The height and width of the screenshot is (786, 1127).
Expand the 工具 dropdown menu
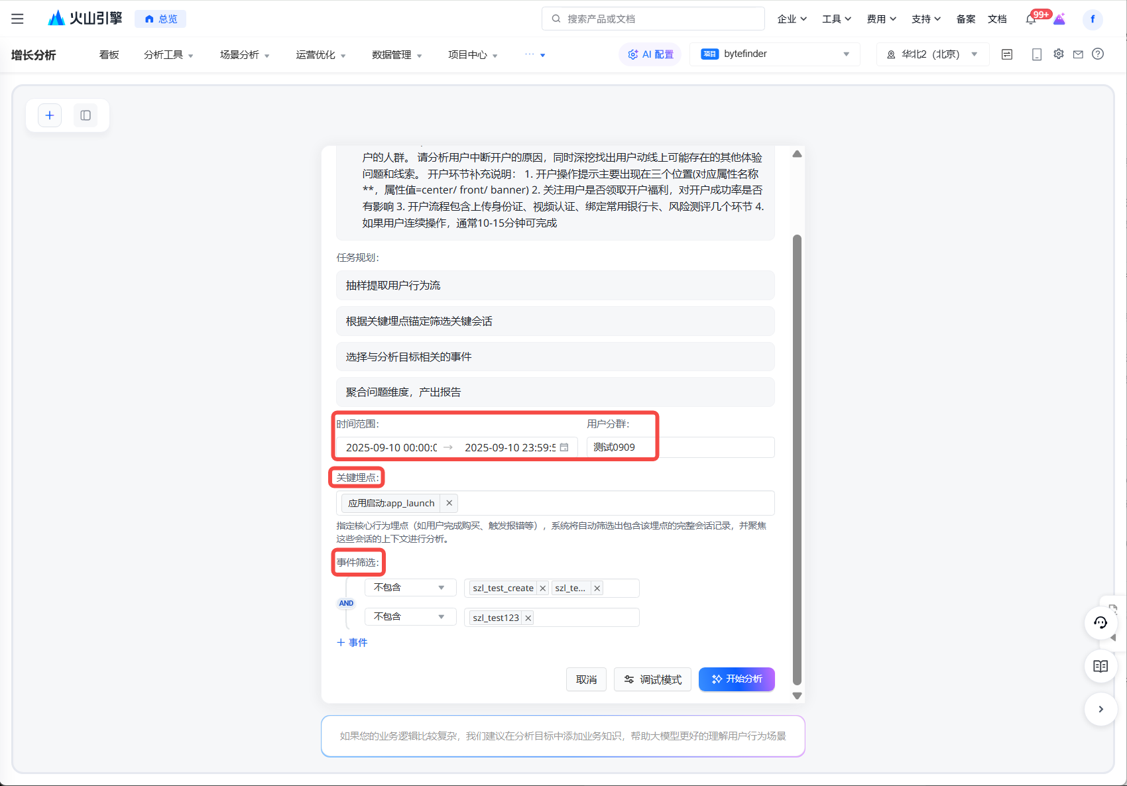click(x=837, y=19)
